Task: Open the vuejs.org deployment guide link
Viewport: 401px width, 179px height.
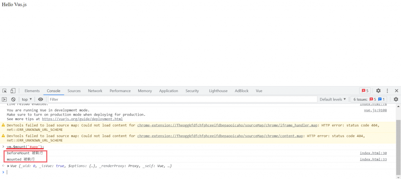Action: pyautogui.click(x=82, y=119)
